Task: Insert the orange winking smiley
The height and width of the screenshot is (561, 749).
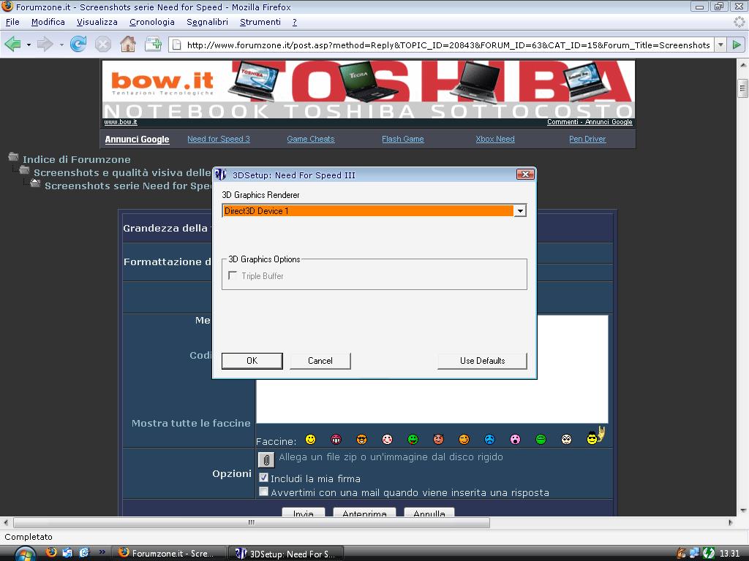Action: tap(464, 439)
